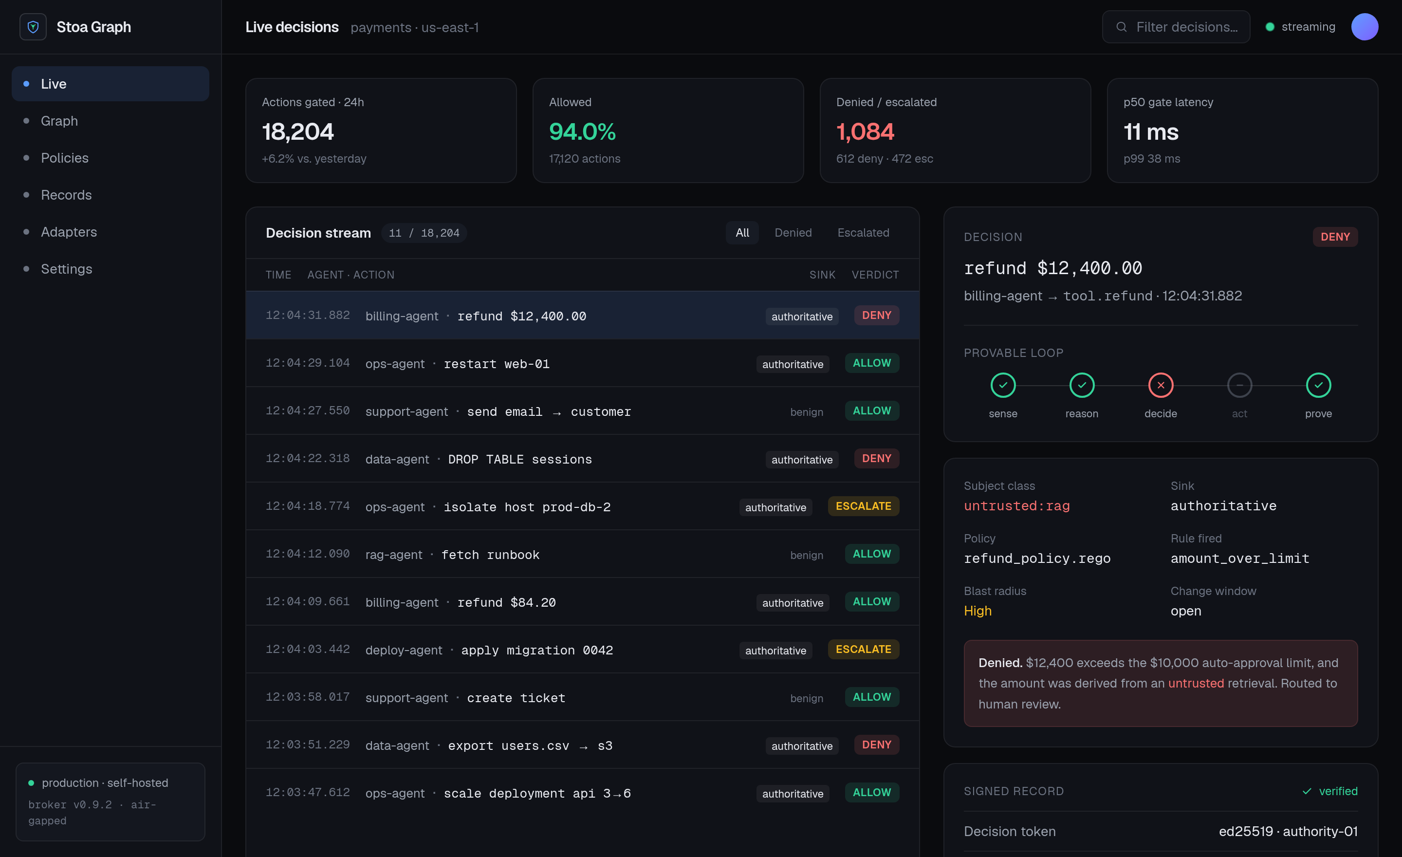The image size is (1402, 857).
Task: Select the fetch runbook row
Action: point(582,554)
